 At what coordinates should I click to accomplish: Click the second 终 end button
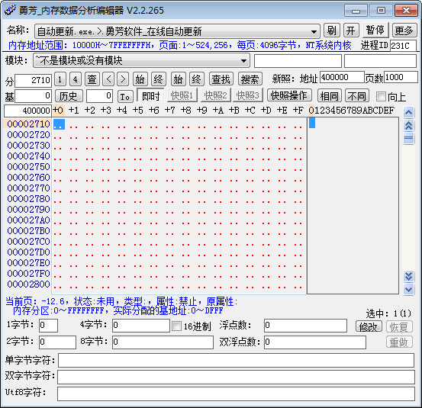(196, 79)
